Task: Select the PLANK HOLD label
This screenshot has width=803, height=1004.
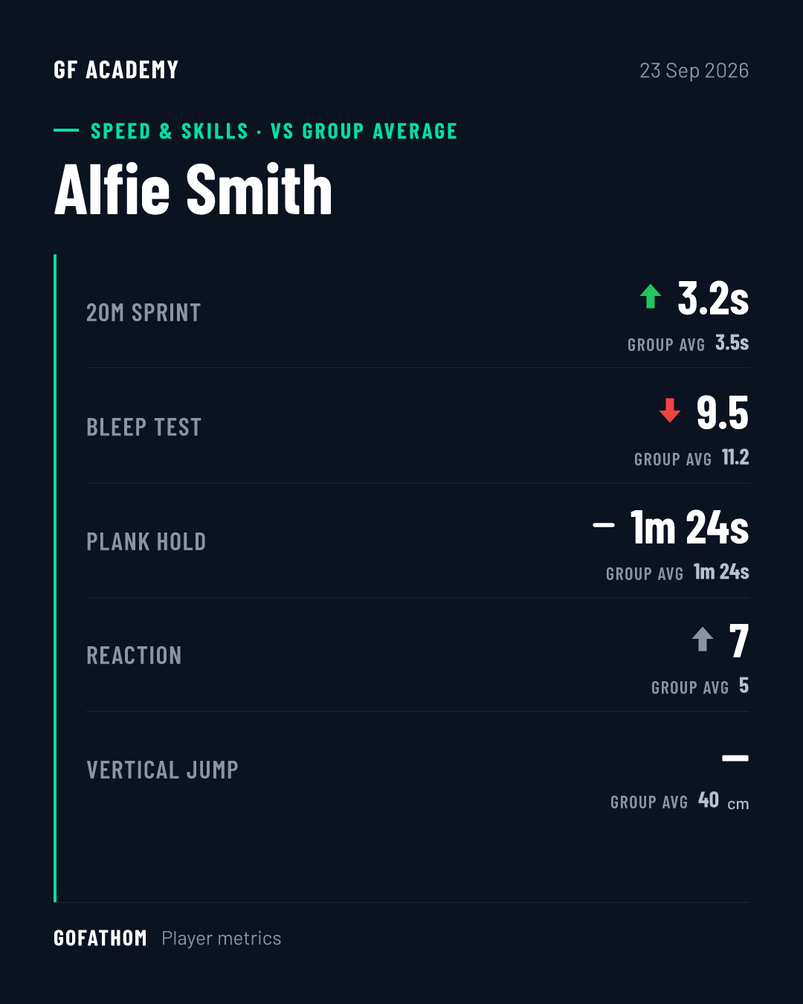Action: pos(146,541)
